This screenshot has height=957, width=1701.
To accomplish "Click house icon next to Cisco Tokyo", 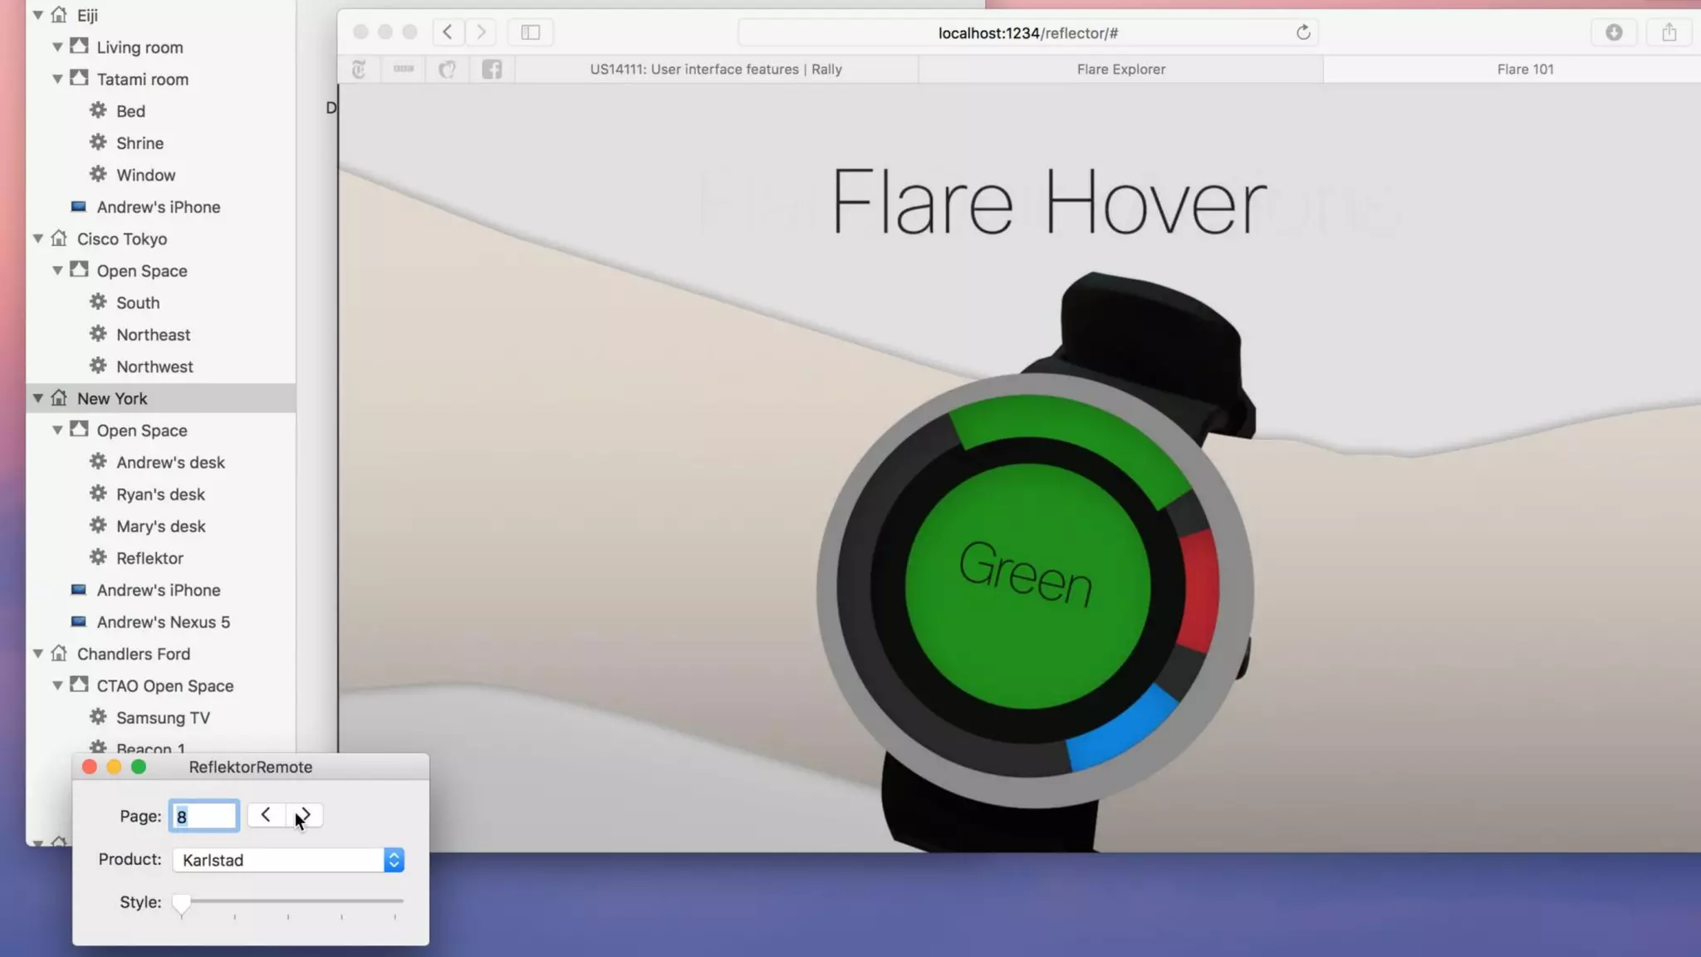I will (59, 238).
